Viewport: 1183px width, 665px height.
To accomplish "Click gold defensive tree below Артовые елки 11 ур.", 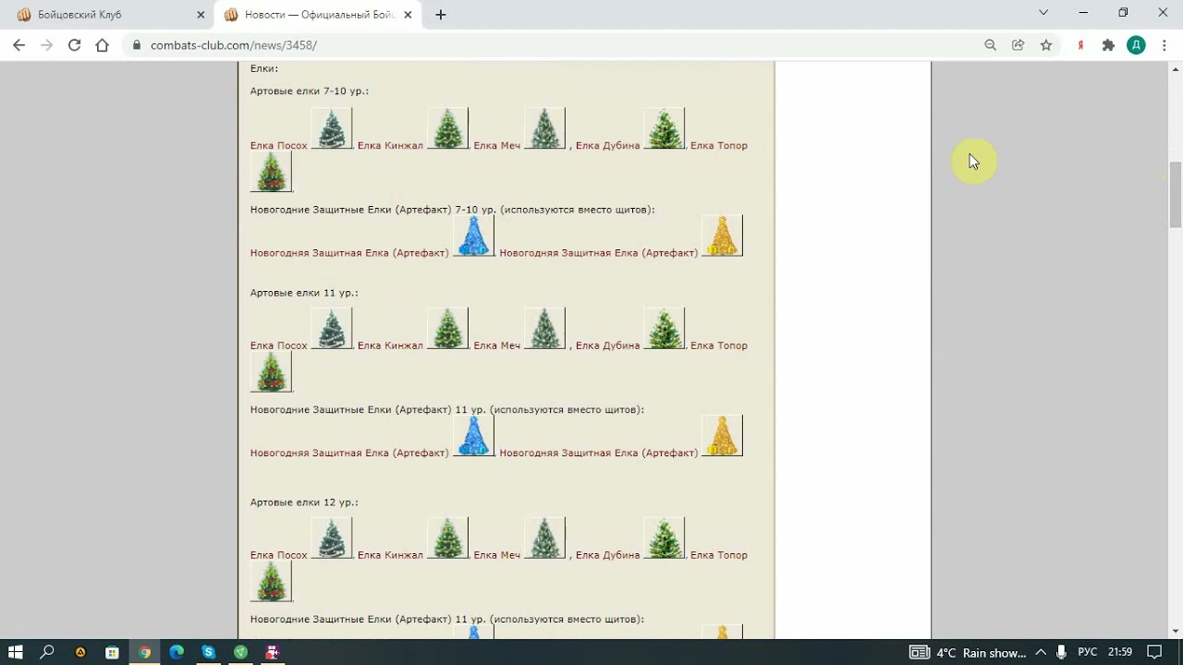I will pyautogui.click(x=723, y=436).
